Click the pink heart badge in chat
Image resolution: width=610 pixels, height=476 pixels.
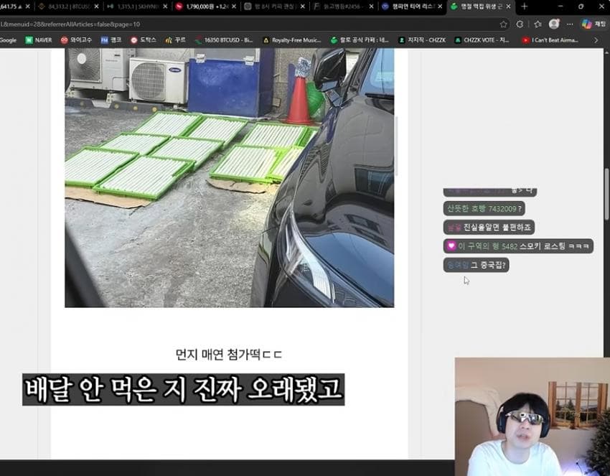451,246
